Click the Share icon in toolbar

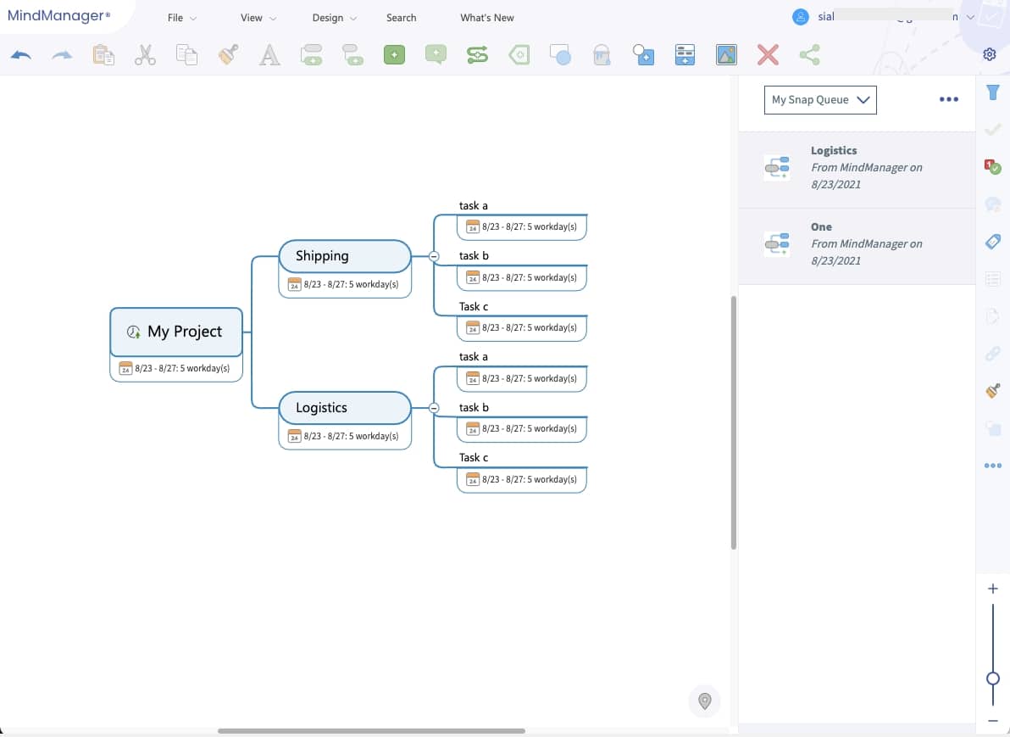pyautogui.click(x=810, y=55)
